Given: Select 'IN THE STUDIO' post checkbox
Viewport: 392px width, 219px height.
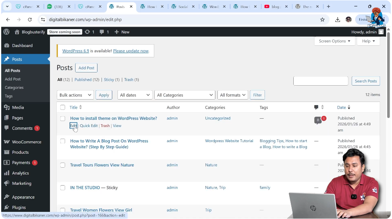Looking at the screenshot, I should coord(63,188).
